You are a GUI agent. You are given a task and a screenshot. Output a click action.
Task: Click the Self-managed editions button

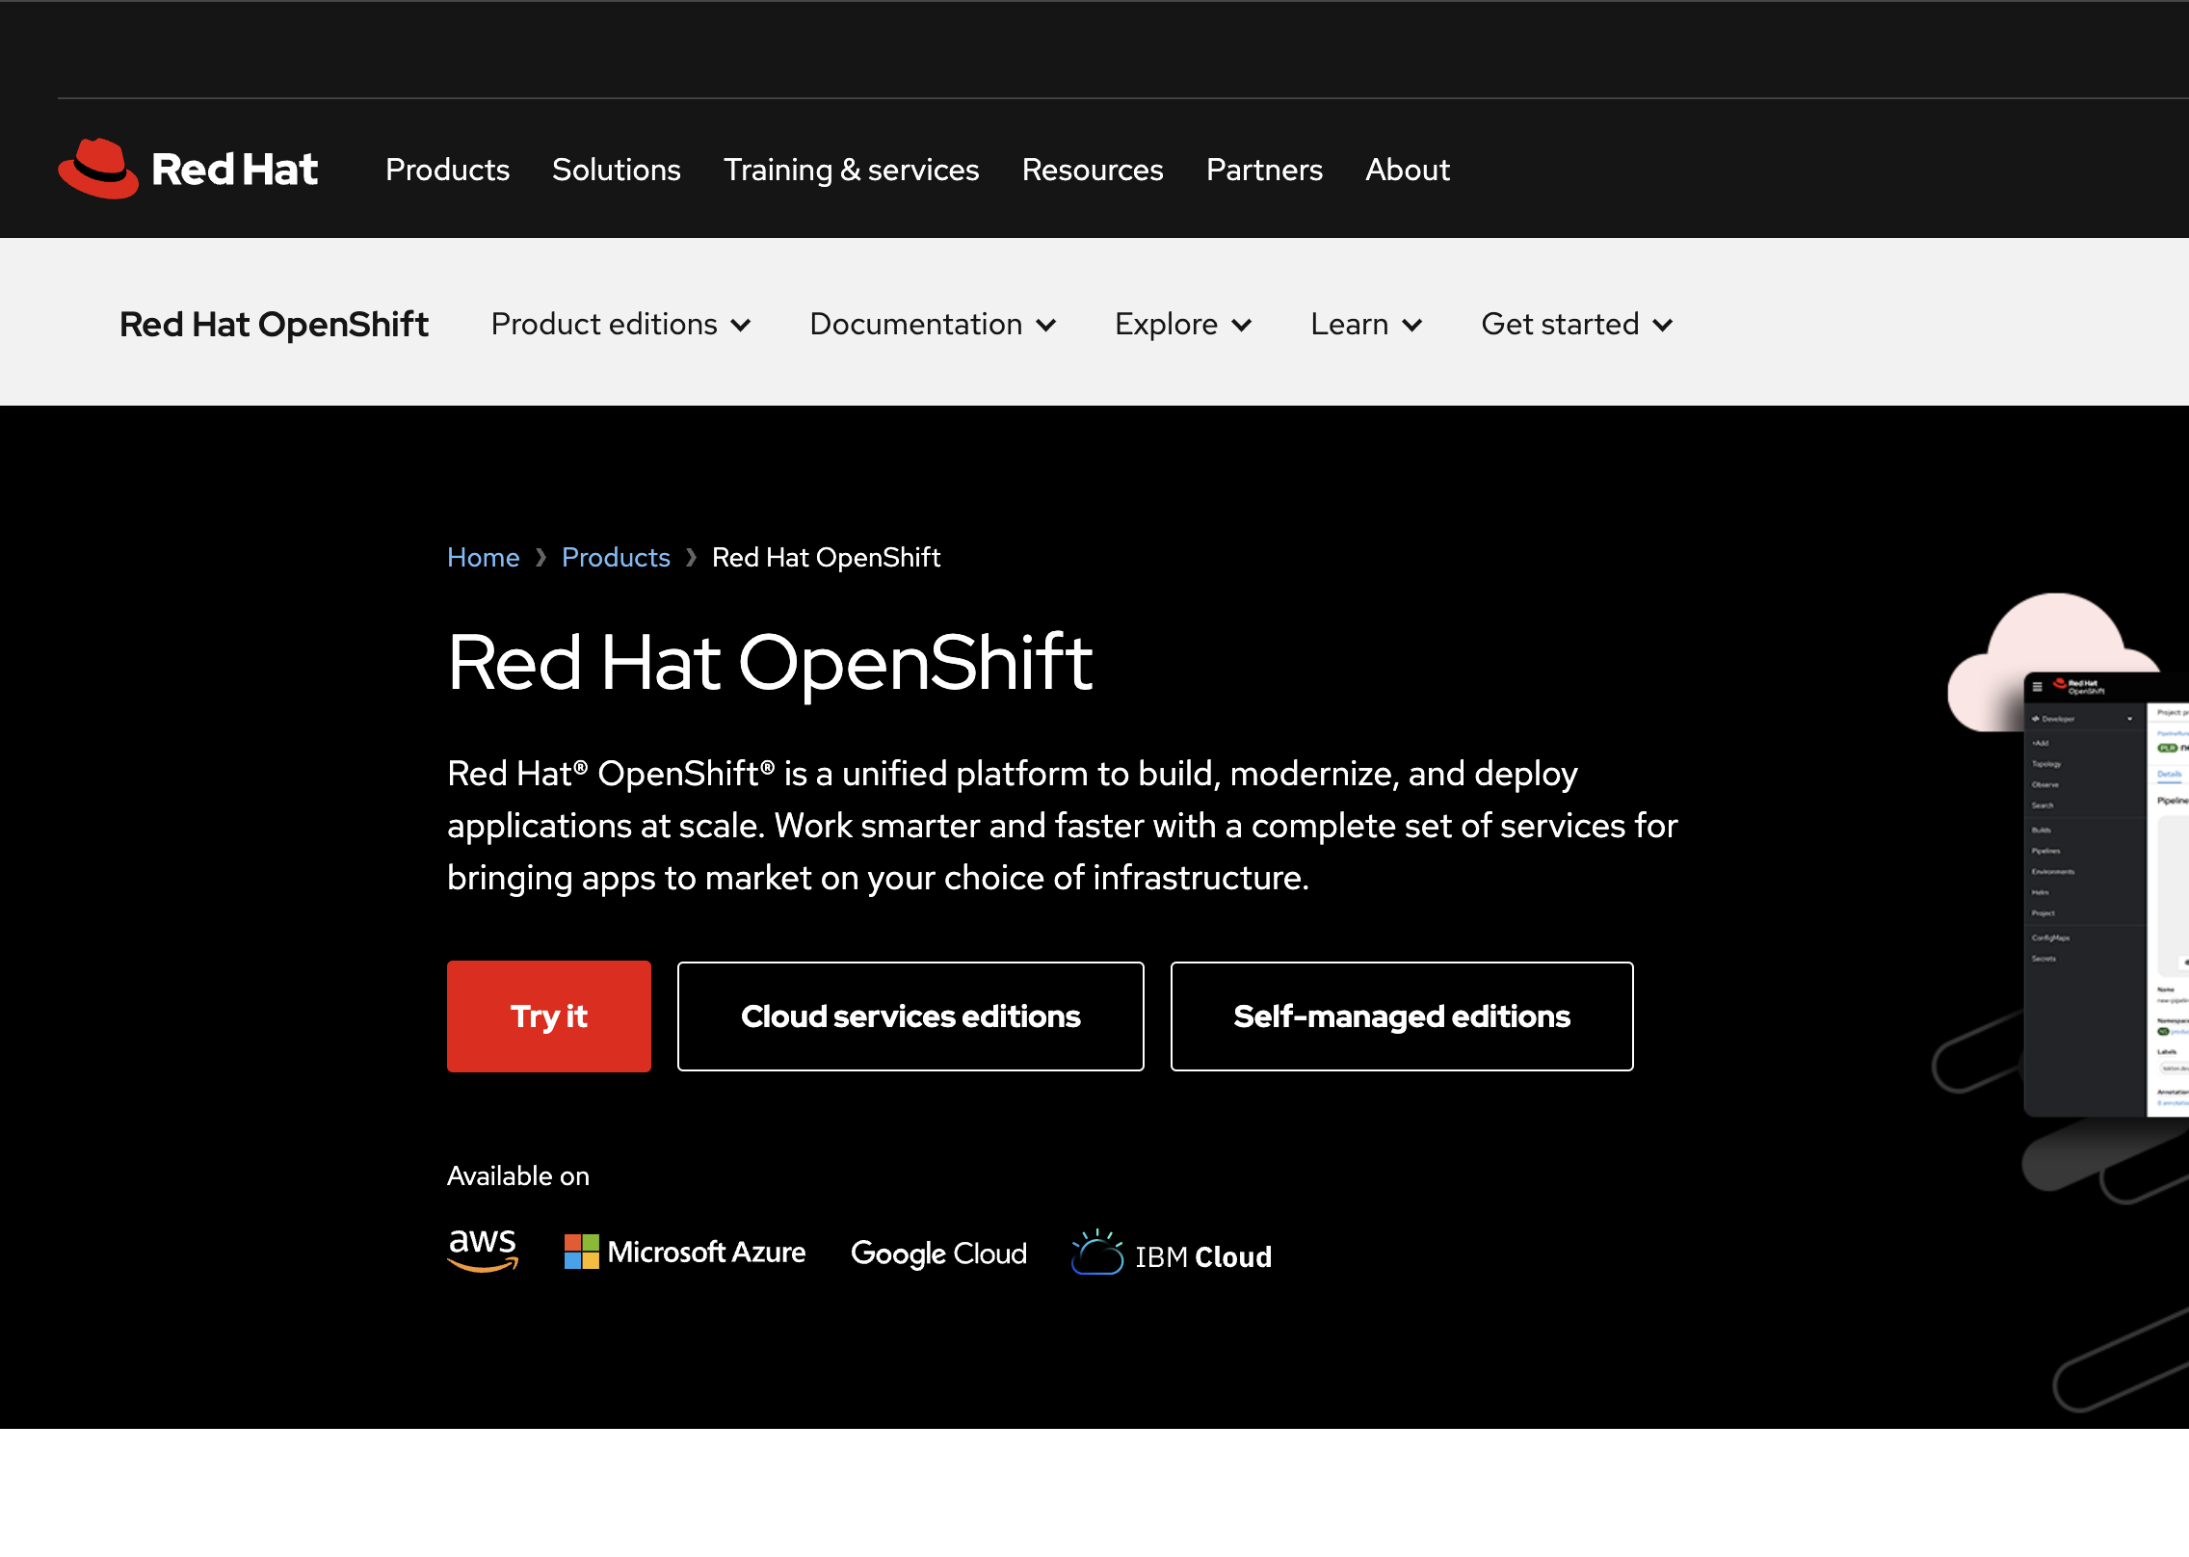pyautogui.click(x=1402, y=1016)
